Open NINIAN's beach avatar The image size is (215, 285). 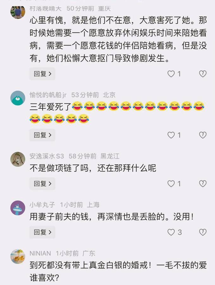18,256
